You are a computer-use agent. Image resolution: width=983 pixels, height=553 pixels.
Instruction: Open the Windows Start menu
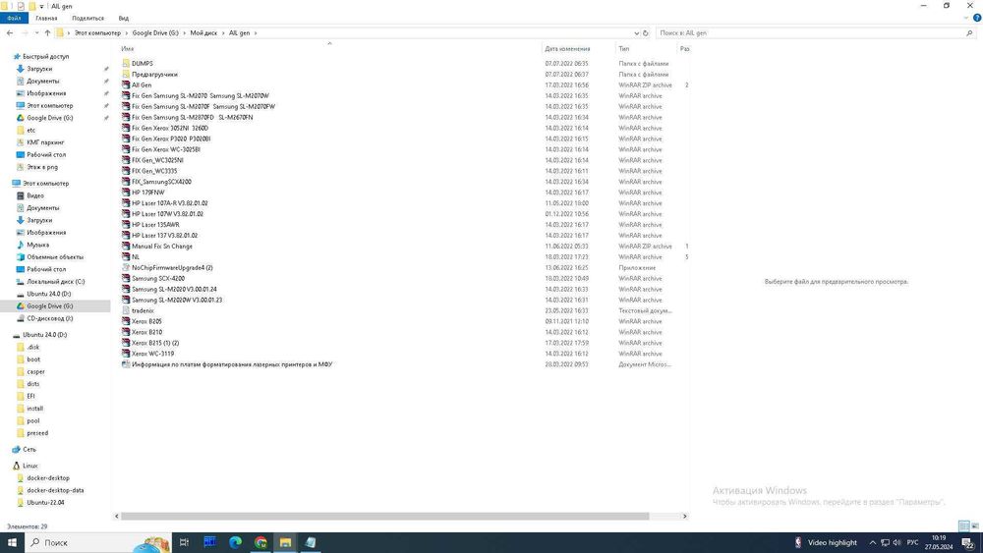pos(12,542)
